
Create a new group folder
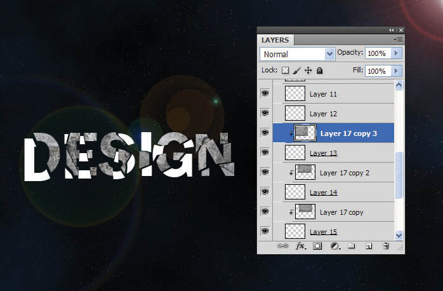(351, 246)
